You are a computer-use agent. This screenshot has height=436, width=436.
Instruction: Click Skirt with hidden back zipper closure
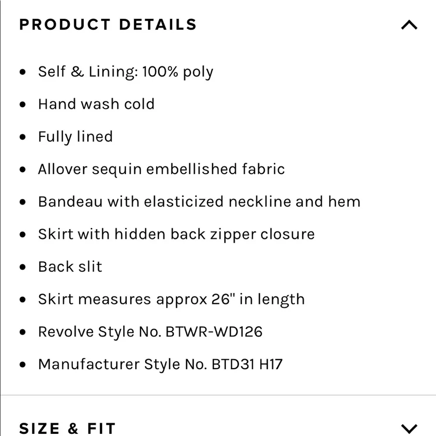[x=176, y=234]
